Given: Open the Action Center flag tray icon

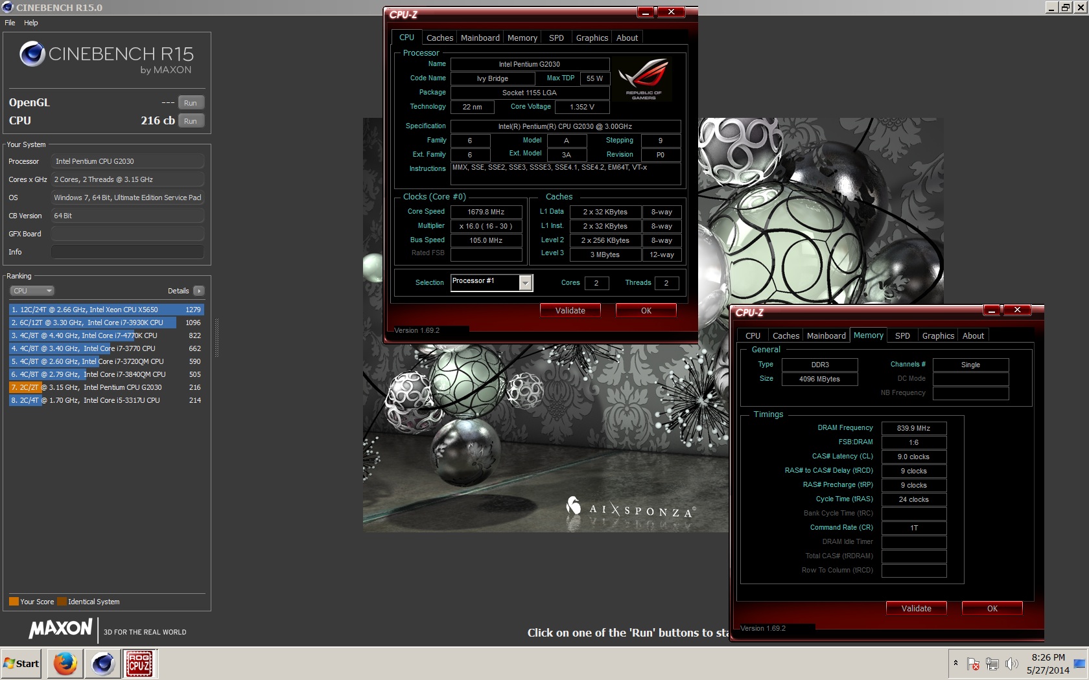Looking at the screenshot, I should coord(973,664).
